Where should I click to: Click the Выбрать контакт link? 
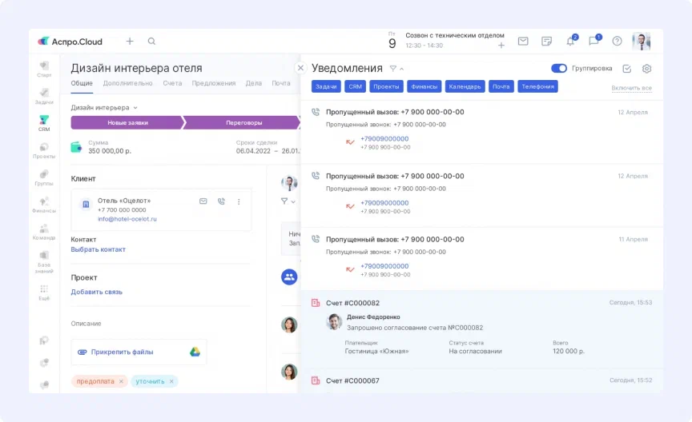pos(98,249)
